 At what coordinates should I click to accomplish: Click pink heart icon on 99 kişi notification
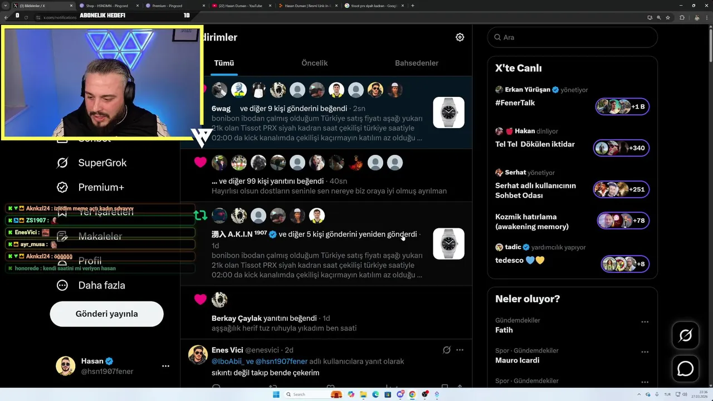tap(201, 163)
